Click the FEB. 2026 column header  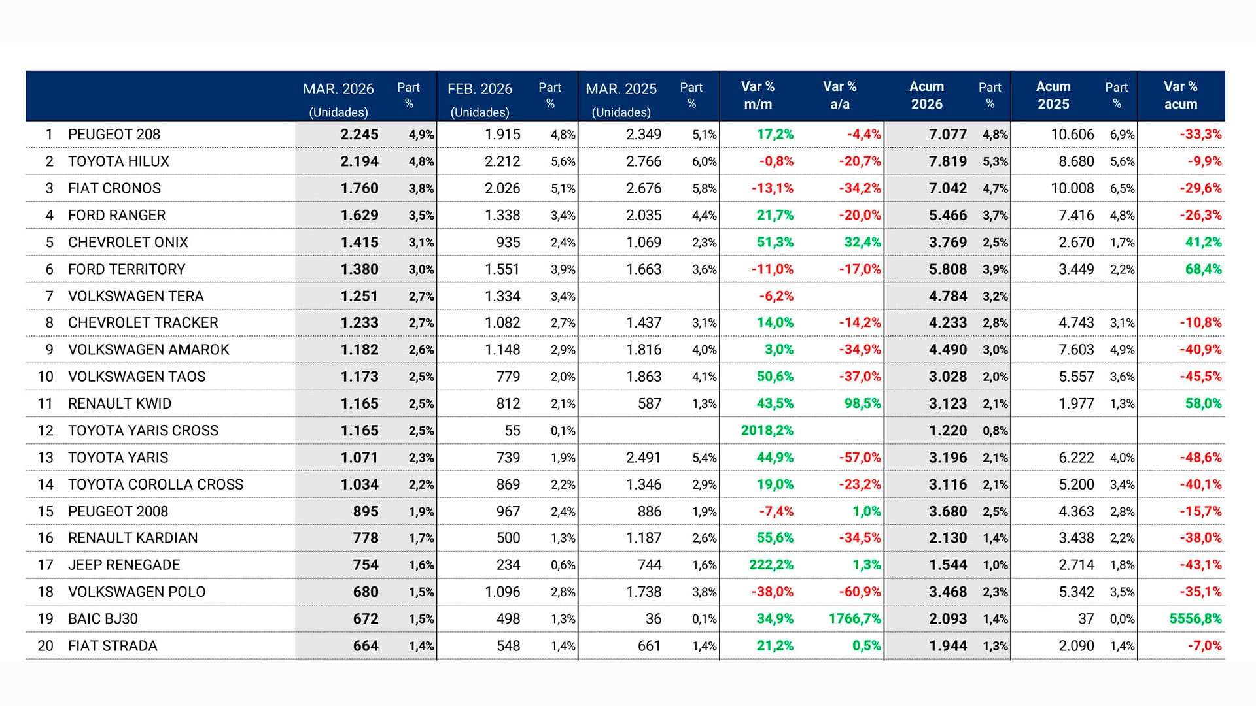click(480, 90)
